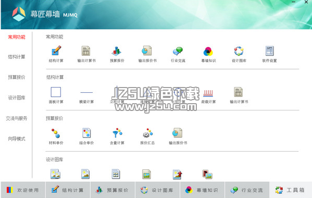
Task: Click double picture document icon in 设计图库 section
Action: 55,174
